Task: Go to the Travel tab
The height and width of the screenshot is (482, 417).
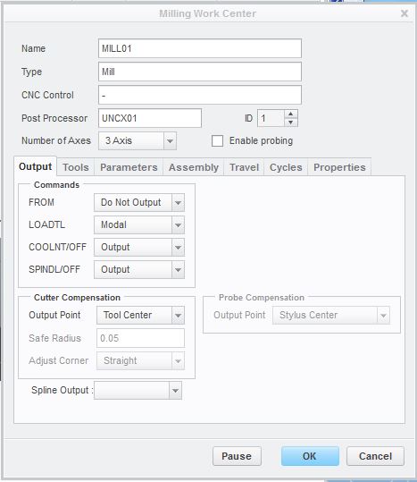Action: tap(245, 167)
